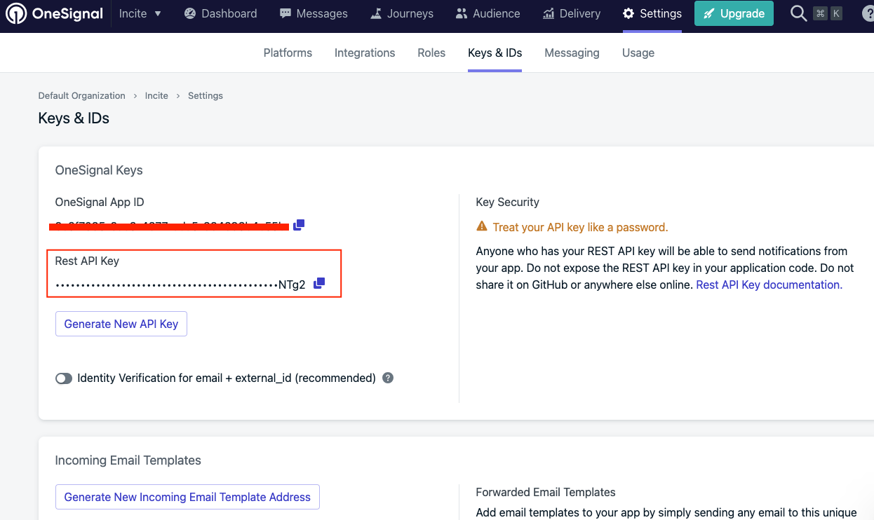Copy the Rest API Key
Viewport: 874px width, 520px height.
(x=319, y=283)
